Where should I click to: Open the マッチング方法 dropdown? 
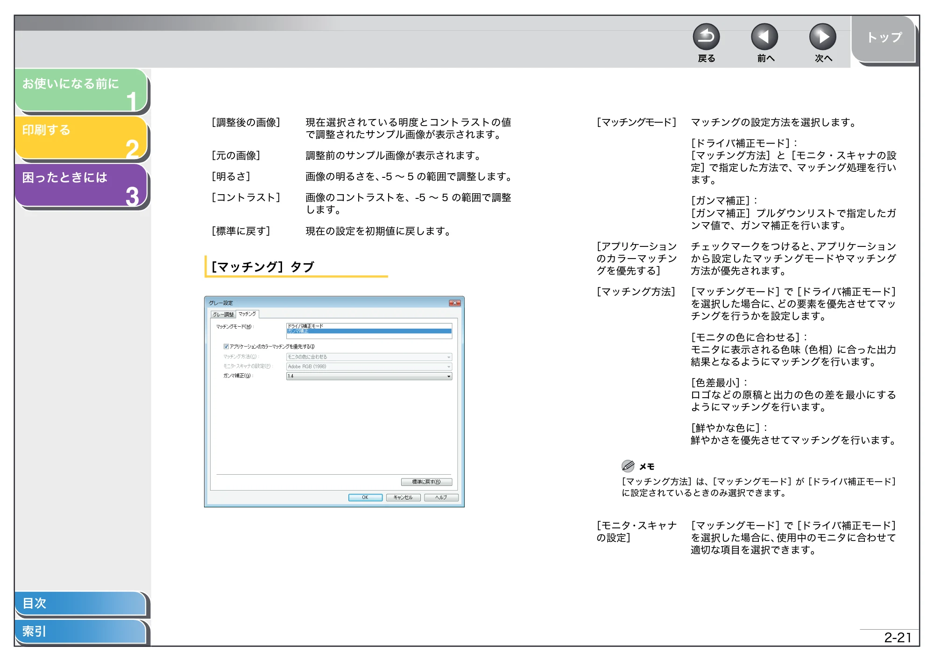click(x=369, y=357)
